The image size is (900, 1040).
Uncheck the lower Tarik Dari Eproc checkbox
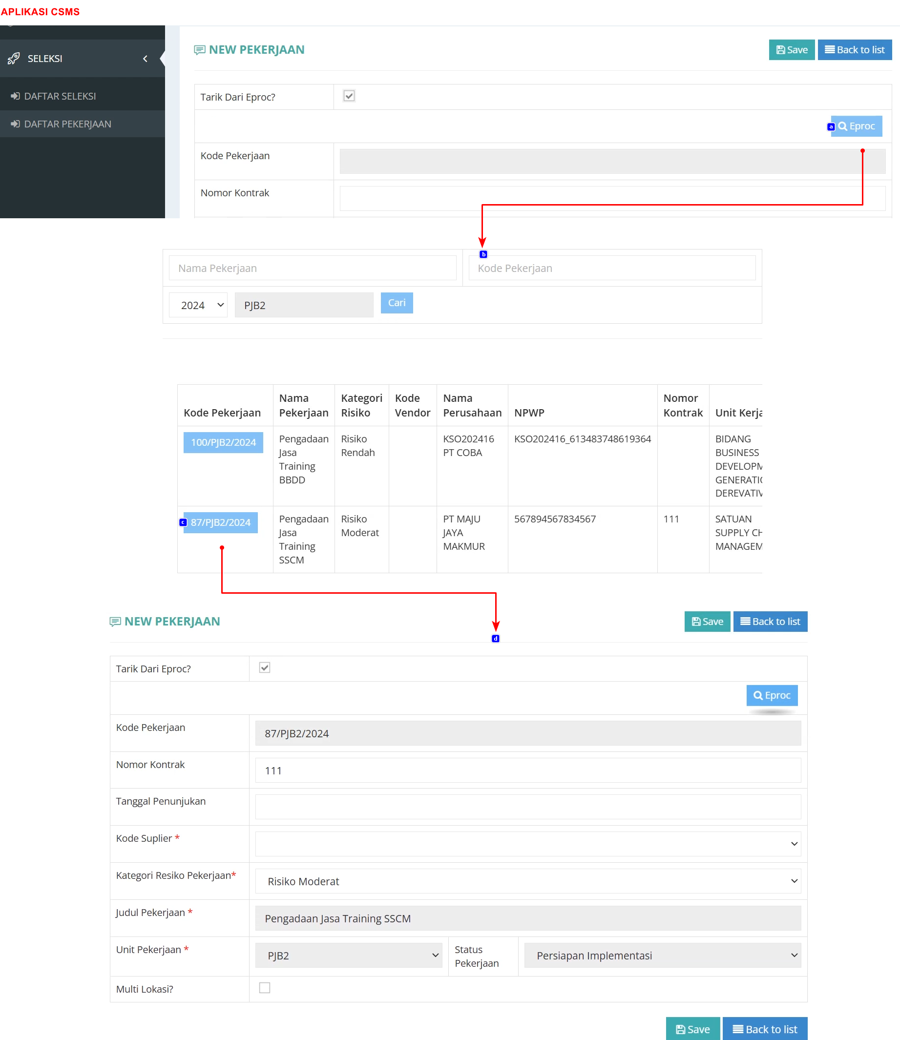(265, 667)
